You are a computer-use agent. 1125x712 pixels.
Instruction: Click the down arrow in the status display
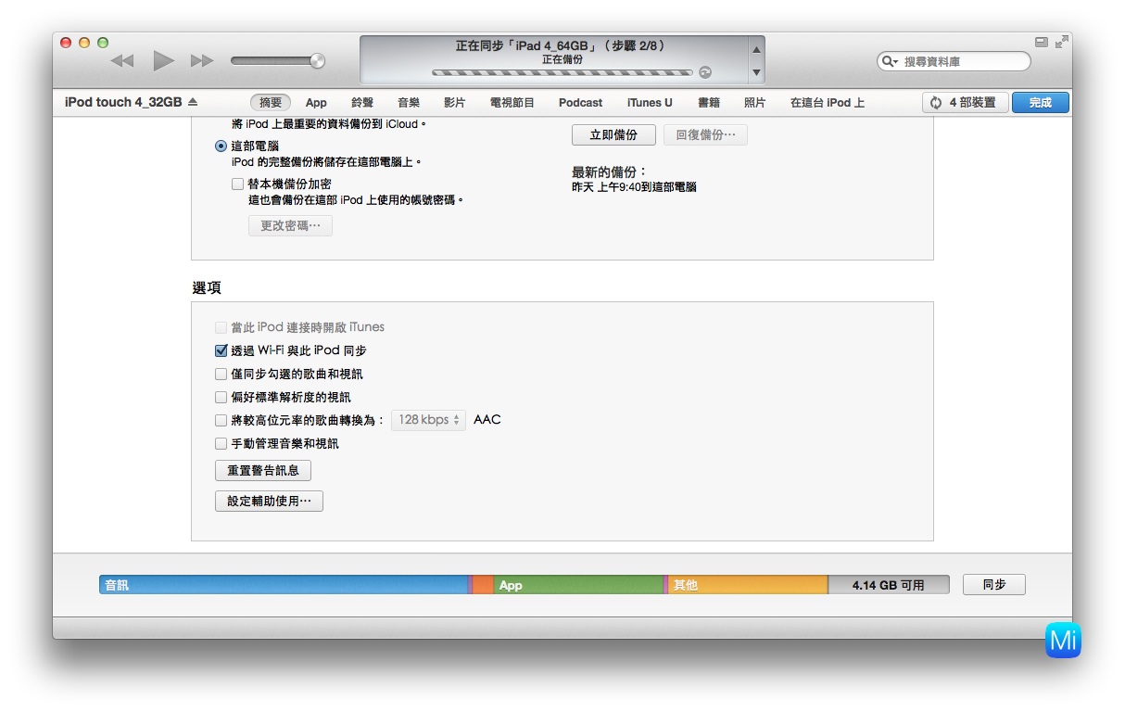756,72
